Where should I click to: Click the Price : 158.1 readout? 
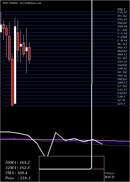(18, 178)
